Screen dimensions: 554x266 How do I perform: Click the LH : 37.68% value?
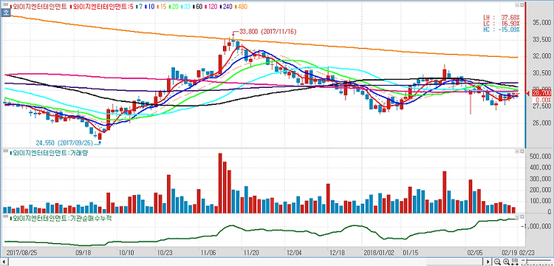[502, 17]
